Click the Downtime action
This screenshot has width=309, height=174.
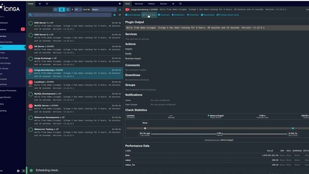(x=193, y=15)
